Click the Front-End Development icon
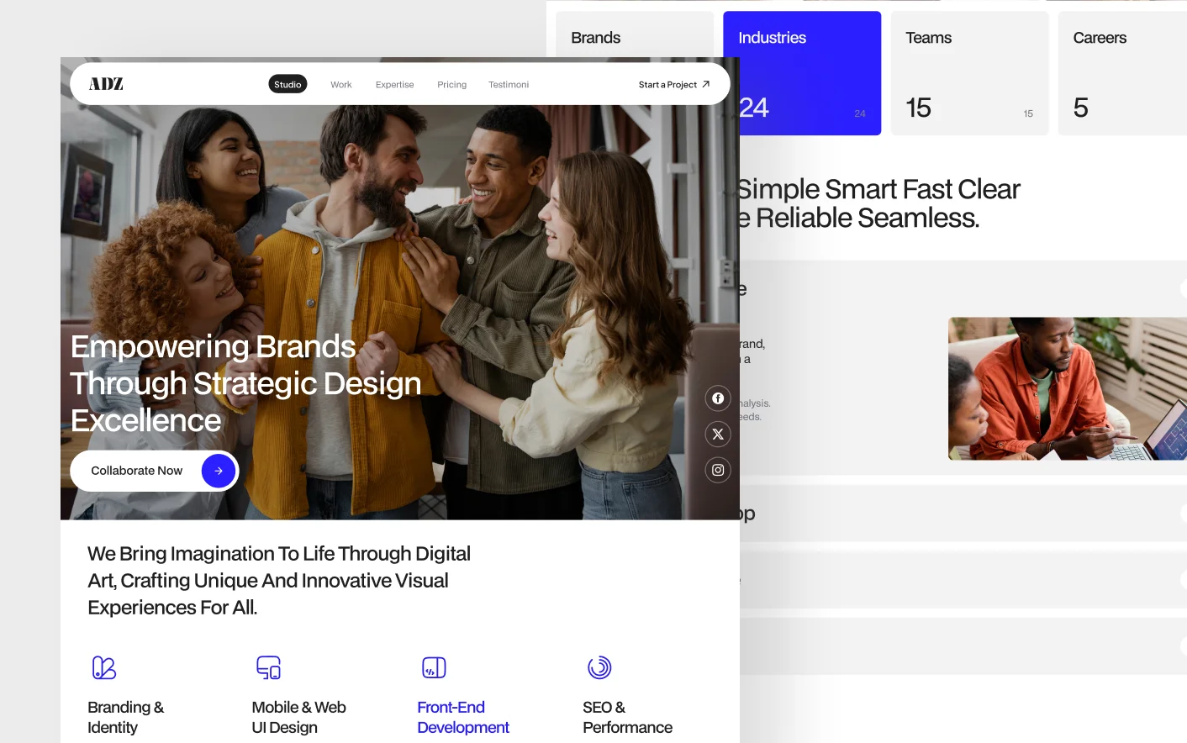The width and height of the screenshot is (1187, 743). click(434, 668)
